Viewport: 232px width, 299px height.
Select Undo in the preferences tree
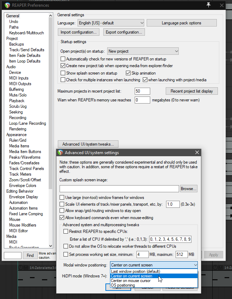tap(14, 22)
